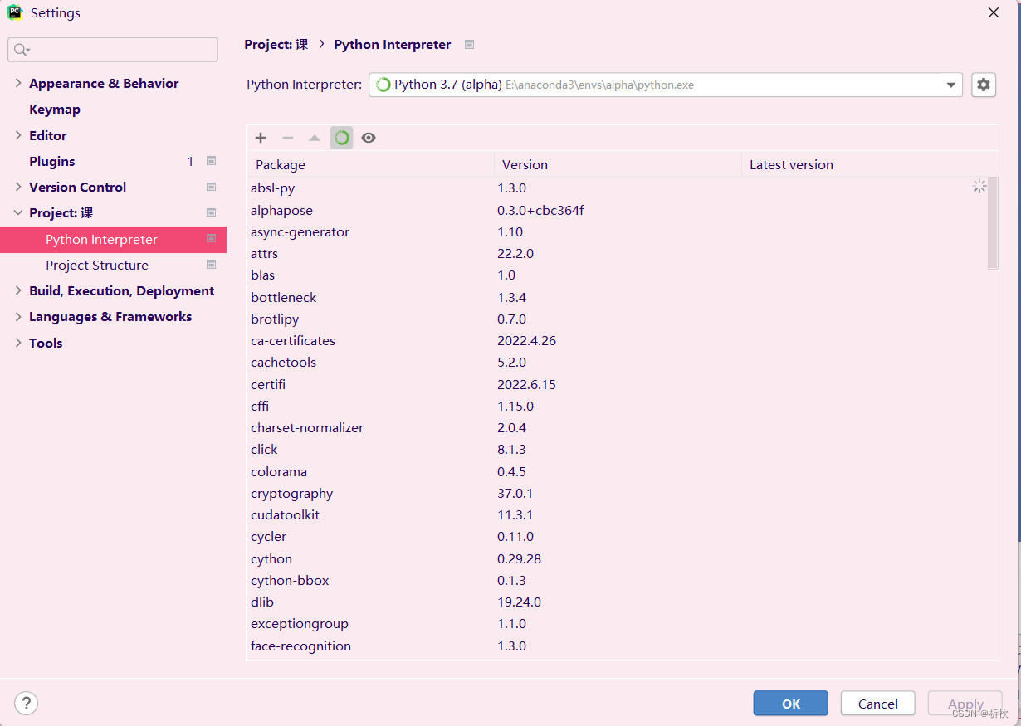
Task: Expand Languages & Frameworks section
Action: tap(18, 316)
